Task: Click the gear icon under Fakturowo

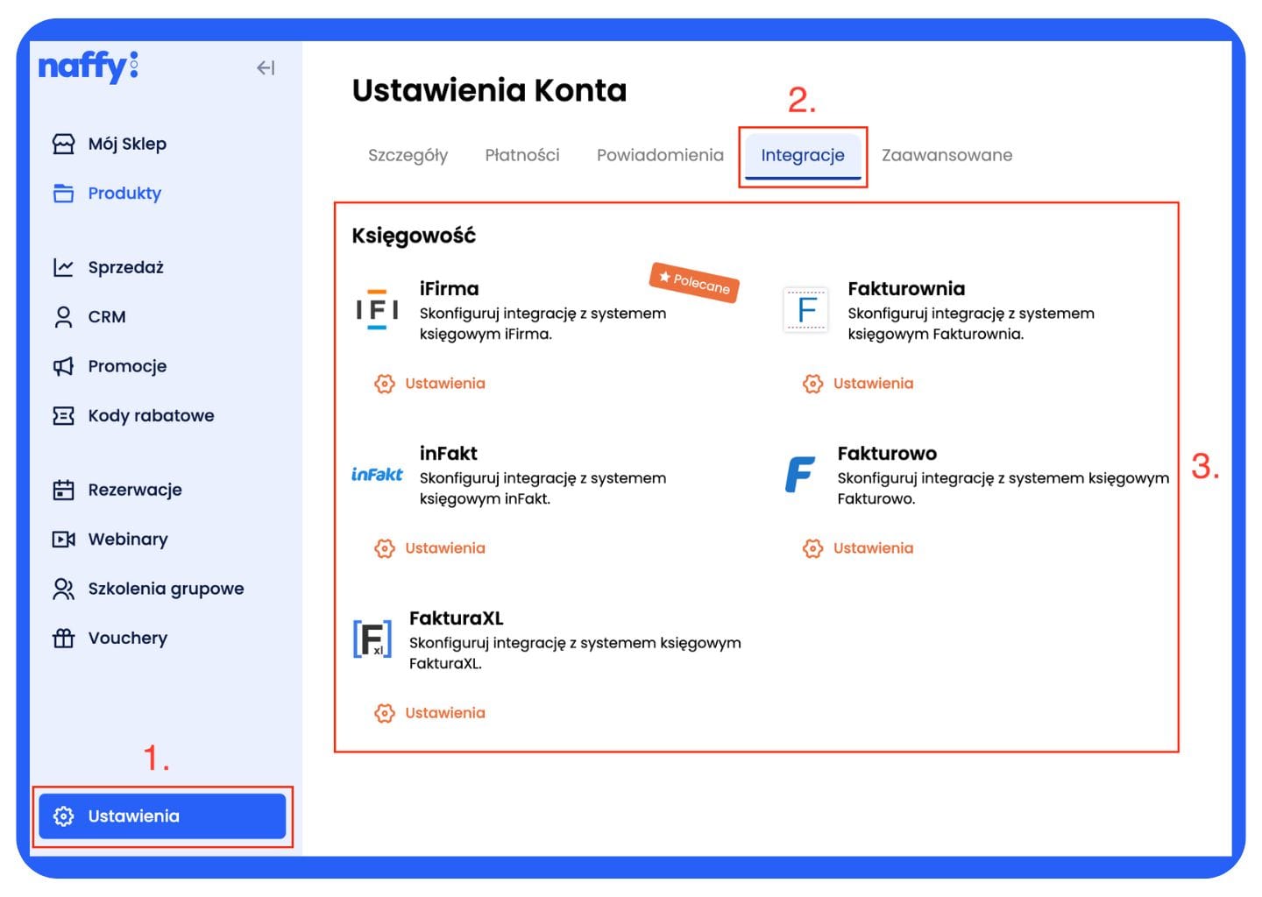Action: pos(812,547)
